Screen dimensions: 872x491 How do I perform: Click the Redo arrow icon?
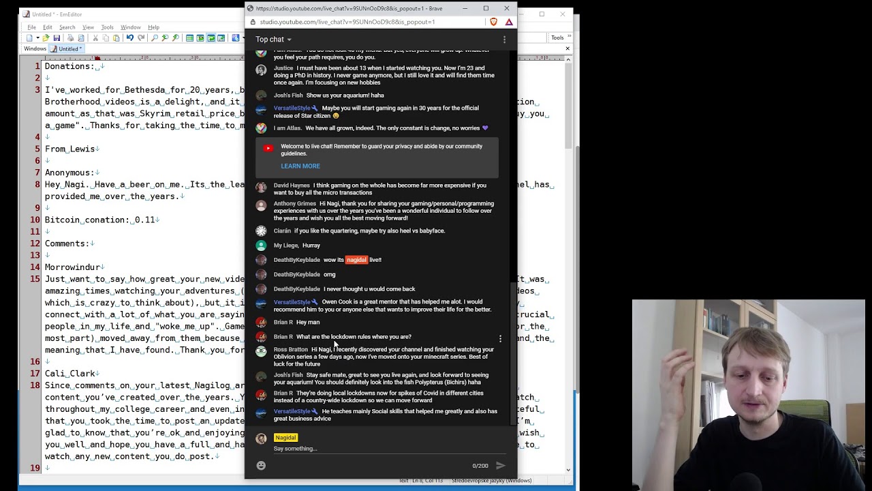(141, 38)
